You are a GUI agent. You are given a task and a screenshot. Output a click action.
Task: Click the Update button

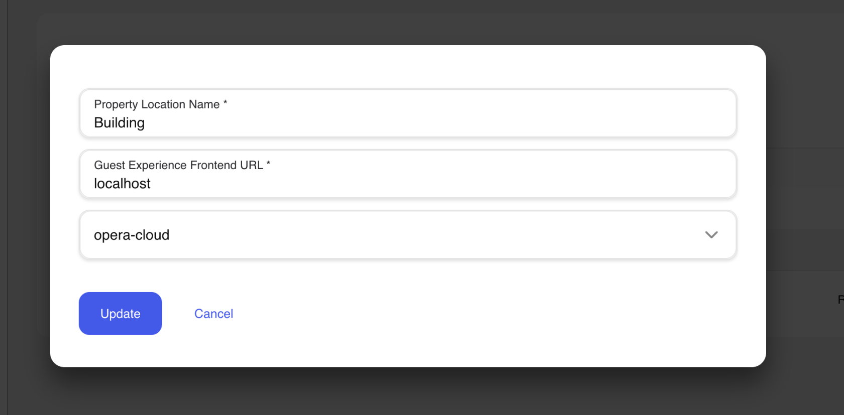(x=120, y=313)
